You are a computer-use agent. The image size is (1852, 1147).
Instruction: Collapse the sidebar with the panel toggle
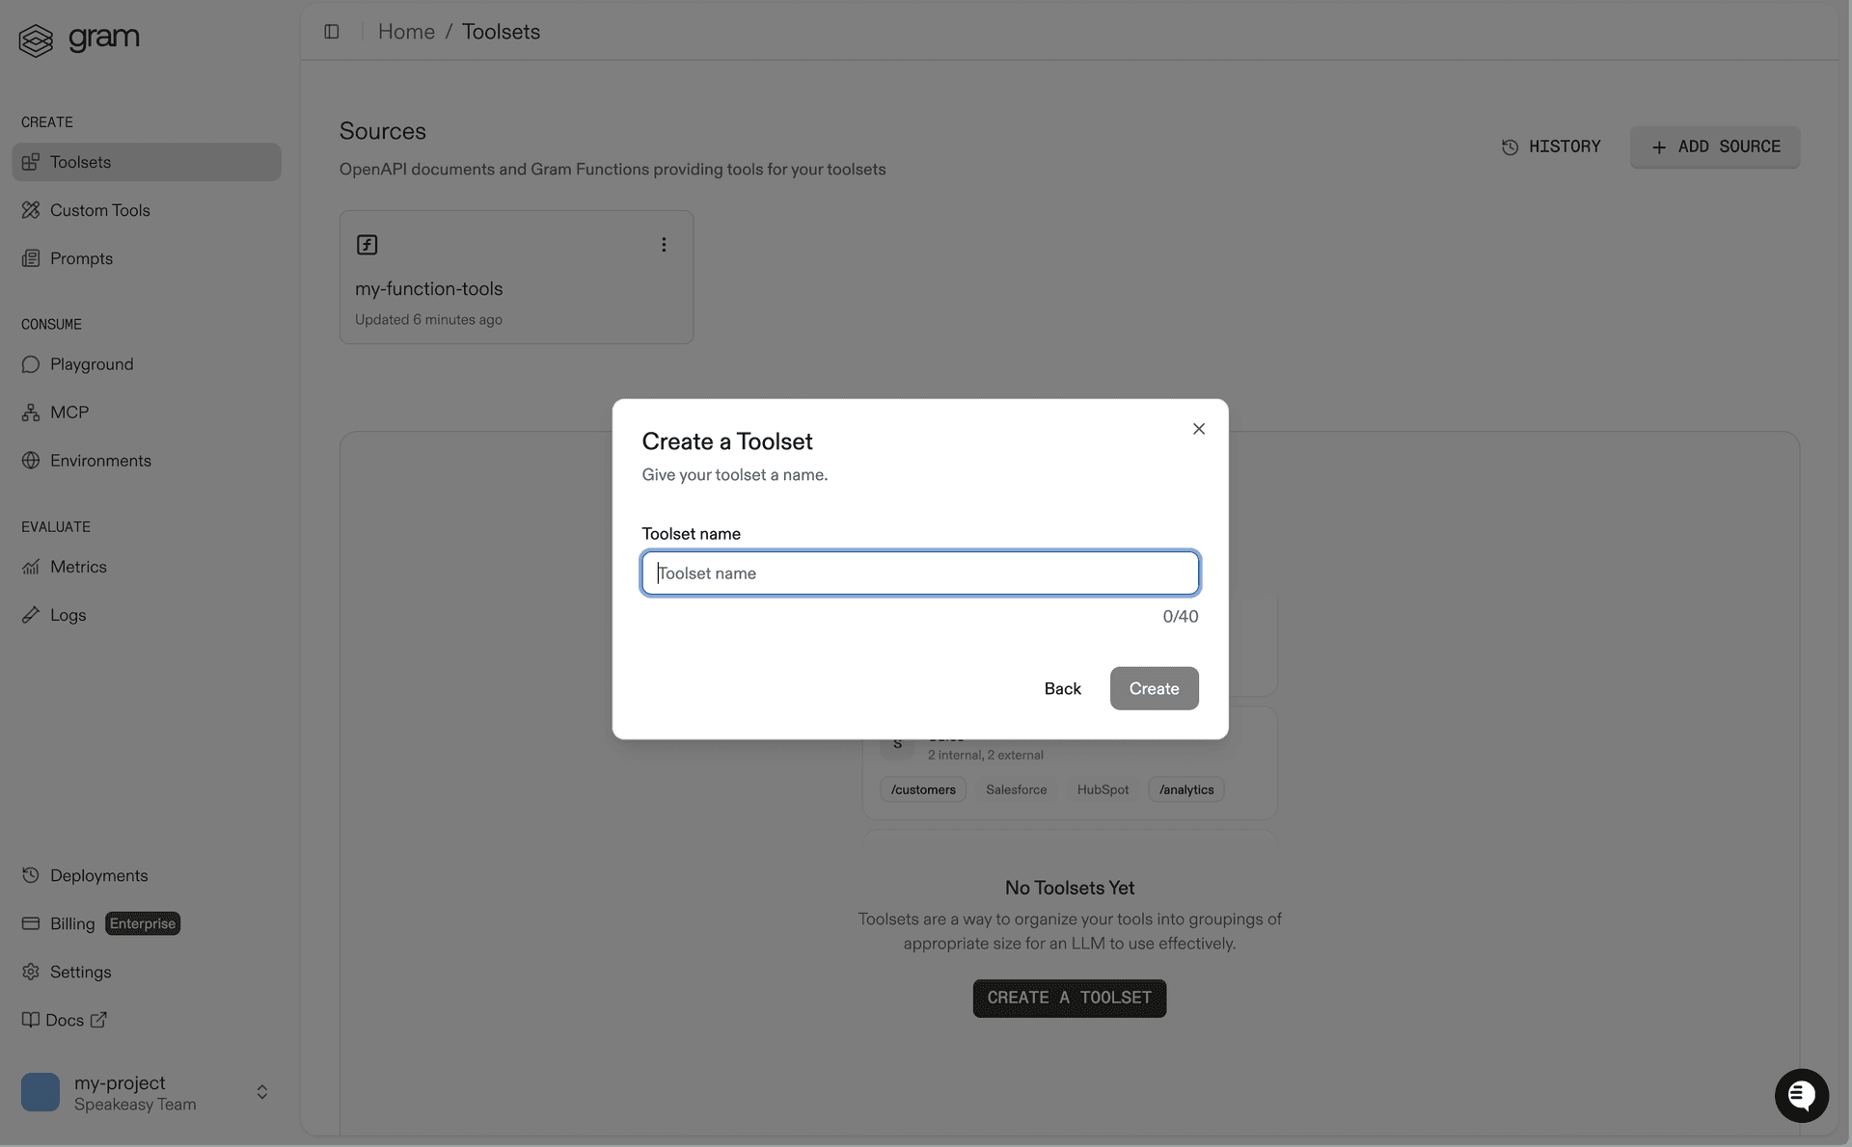pyautogui.click(x=332, y=31)
